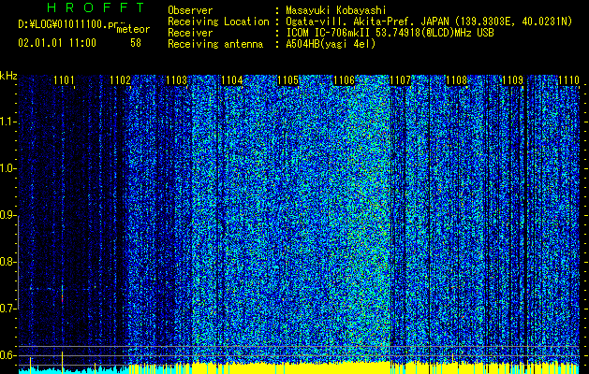Click the HROFFT title text
The height and width of the screenshot is (374, 589).
point(96,7)
